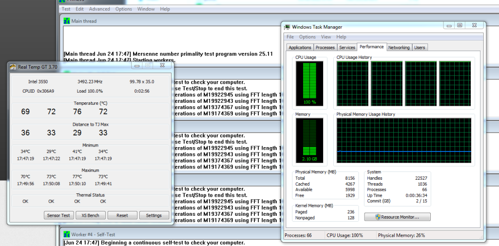
Task: Select the Services tab in Task Manager
Action: (x=347, y=47)
